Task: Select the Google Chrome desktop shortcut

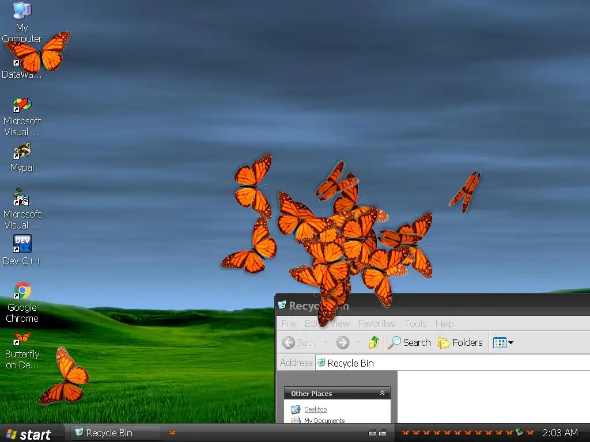Action: 22,303
